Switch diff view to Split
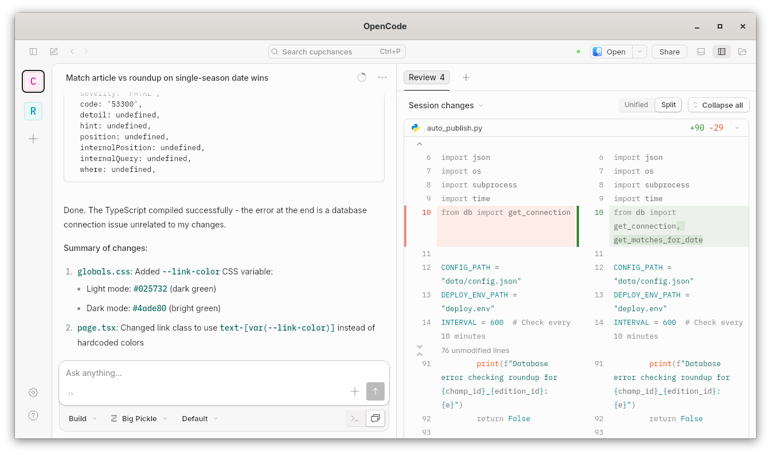This screenshot has height=455, width=771. (x=668, y=105)
